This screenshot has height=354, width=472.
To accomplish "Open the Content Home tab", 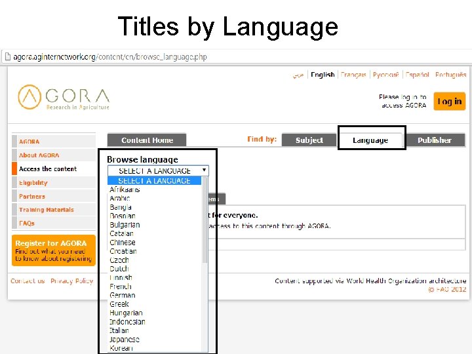I will 147,140.
